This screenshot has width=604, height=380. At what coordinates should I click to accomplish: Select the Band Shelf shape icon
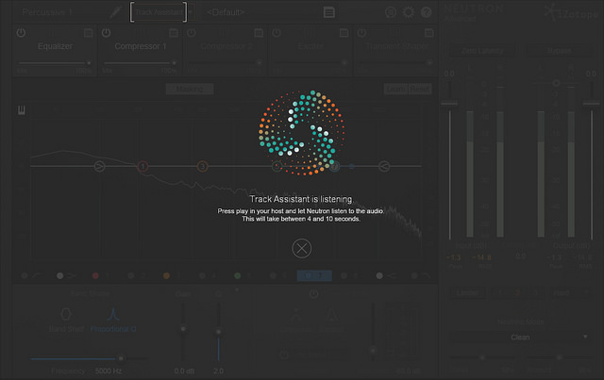point(66,314)
